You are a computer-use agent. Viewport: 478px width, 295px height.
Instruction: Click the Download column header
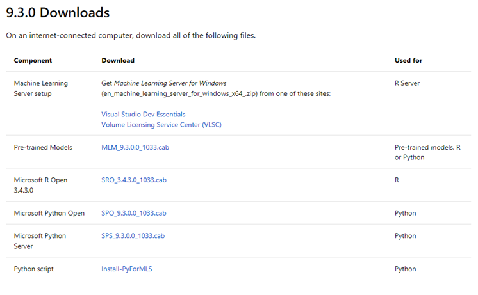point(118,60)
